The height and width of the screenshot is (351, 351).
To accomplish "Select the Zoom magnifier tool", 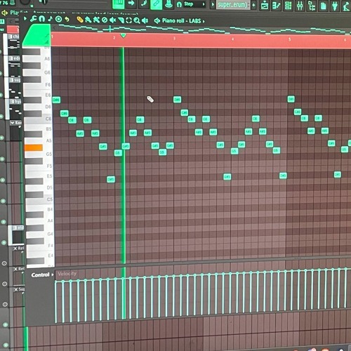I will point(137,20).
